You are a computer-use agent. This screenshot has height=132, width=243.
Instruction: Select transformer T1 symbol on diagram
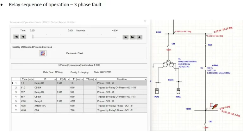point(168,63)
